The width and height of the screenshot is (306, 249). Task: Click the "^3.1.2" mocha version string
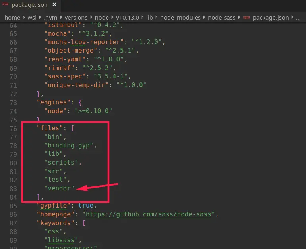[93, 33]
